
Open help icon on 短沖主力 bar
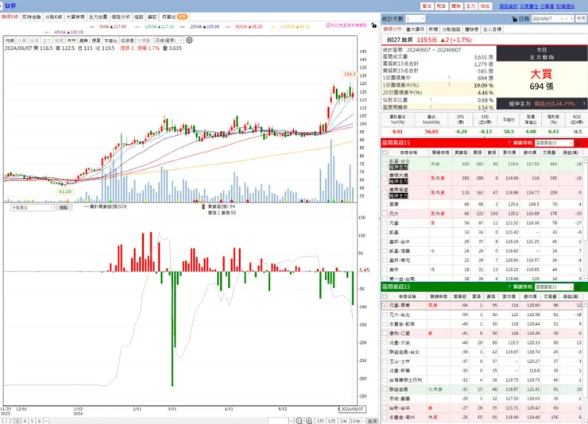click(584, 104)
